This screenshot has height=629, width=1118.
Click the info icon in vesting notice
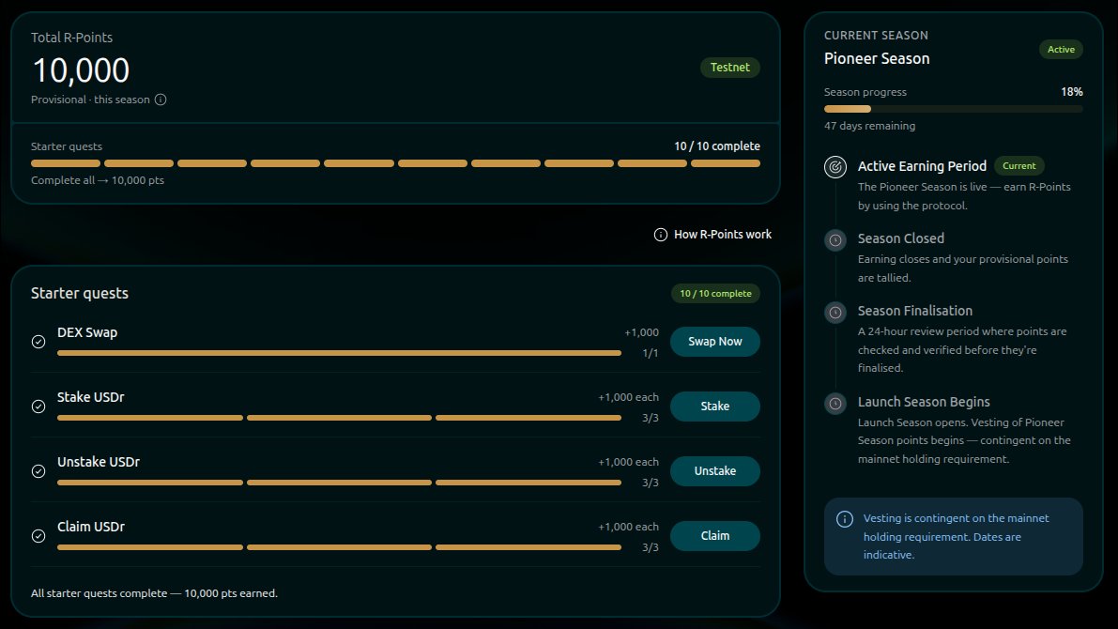[x=845, y=519]
